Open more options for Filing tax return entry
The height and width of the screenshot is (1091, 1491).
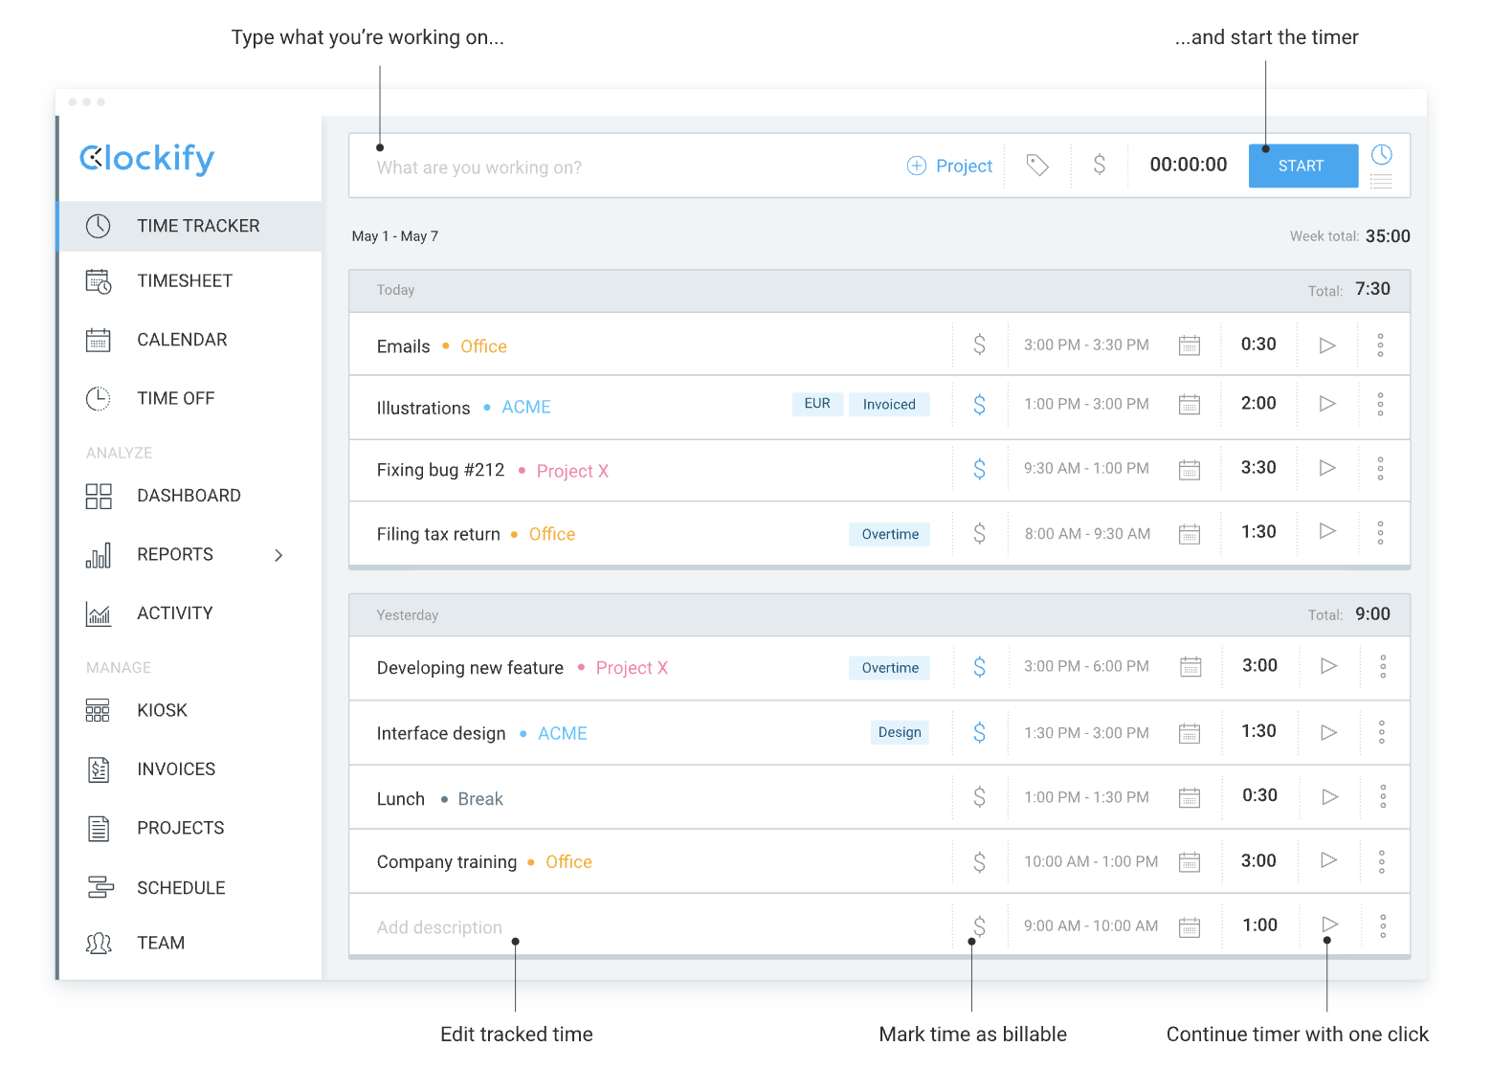tap(1380, 533)
